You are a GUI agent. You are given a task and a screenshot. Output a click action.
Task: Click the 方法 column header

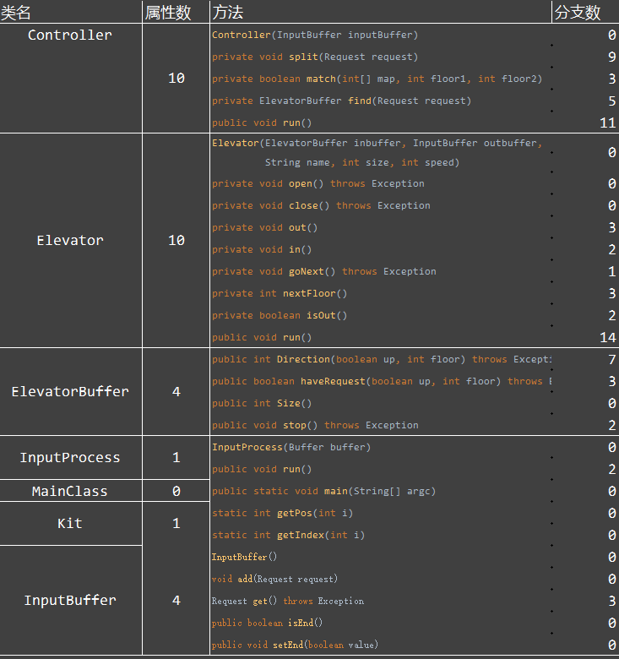tap(227, 12)
